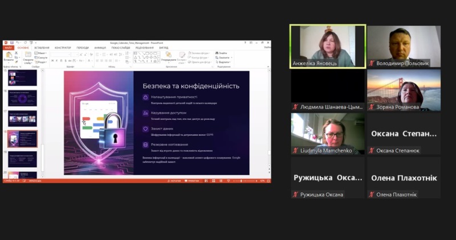Switch to the ПЕРЕХОДИ ribbon tab
This screenshot has width=456, height=240.
tap(83, 48)
